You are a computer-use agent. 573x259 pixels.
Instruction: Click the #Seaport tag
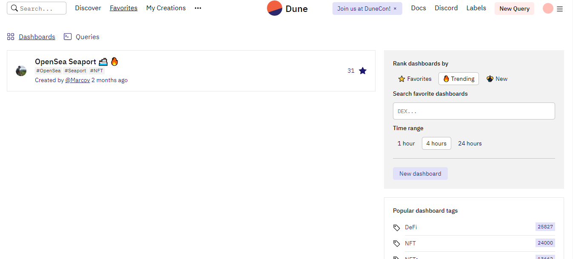[75, 71]
